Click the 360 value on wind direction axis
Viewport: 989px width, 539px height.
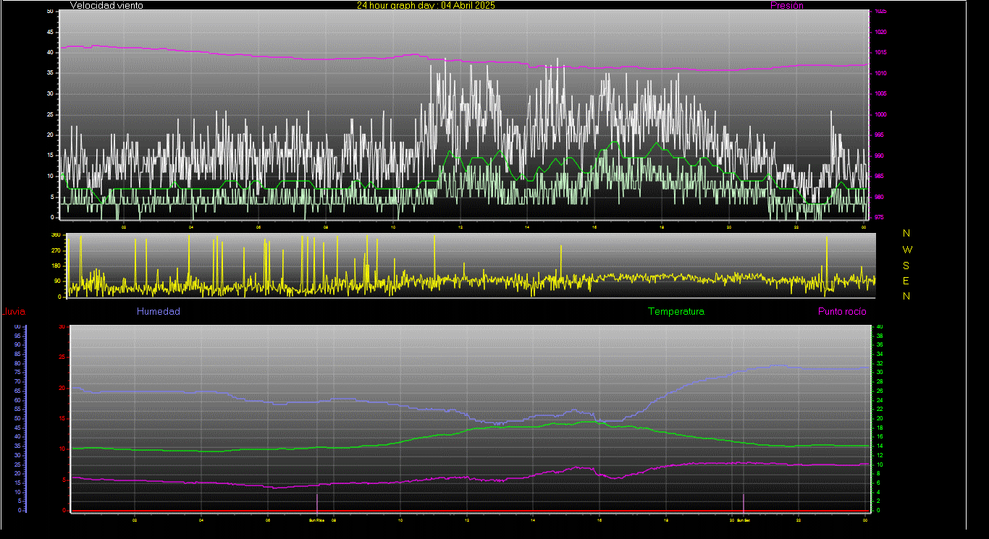55,236
